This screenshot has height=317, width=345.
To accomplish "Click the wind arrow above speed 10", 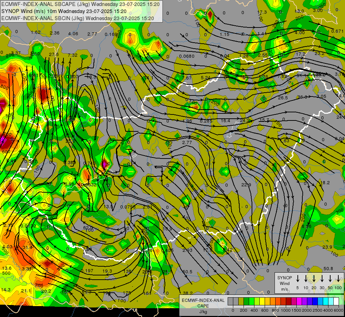I will click(306, 278).
